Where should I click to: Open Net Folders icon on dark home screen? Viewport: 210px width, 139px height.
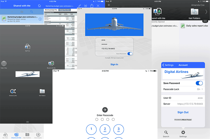[42, 92]
